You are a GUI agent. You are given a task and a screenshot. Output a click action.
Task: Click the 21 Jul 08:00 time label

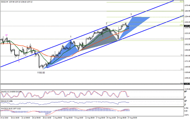[26, 118]
